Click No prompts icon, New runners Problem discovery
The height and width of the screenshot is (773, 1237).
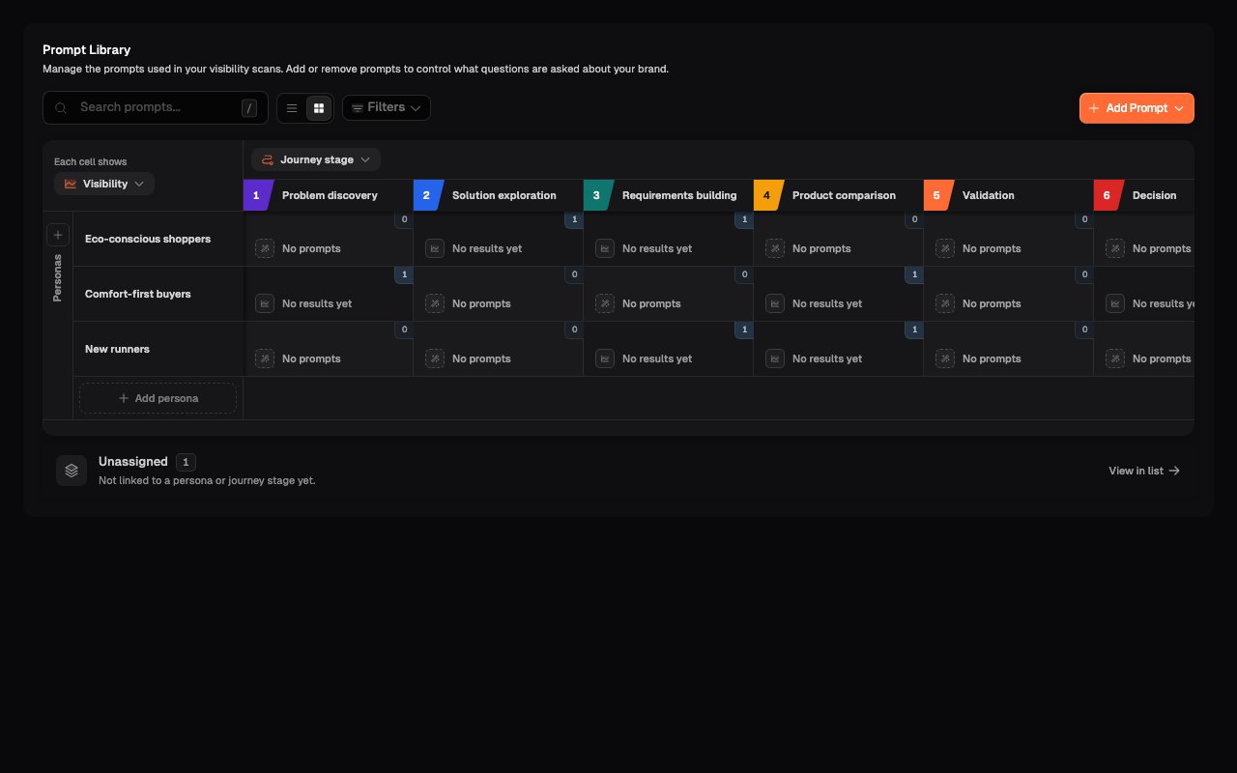pos(265,358)
